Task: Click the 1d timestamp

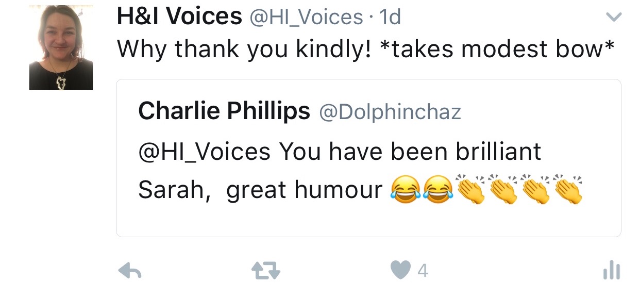Action: [390, 18]
